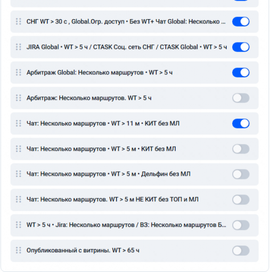
Task: Select text 'JIRA Global • WT > 5 ч / CTASK'
Action: pos(69,47)
